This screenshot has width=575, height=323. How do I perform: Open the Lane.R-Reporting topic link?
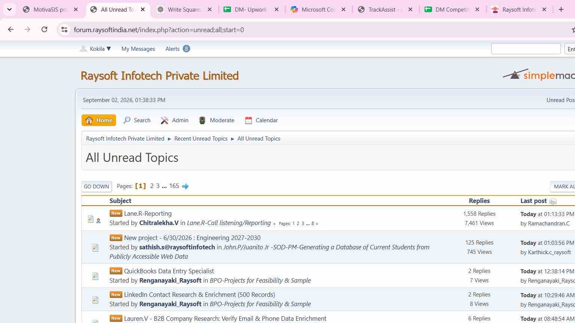[x=148, y=213]
